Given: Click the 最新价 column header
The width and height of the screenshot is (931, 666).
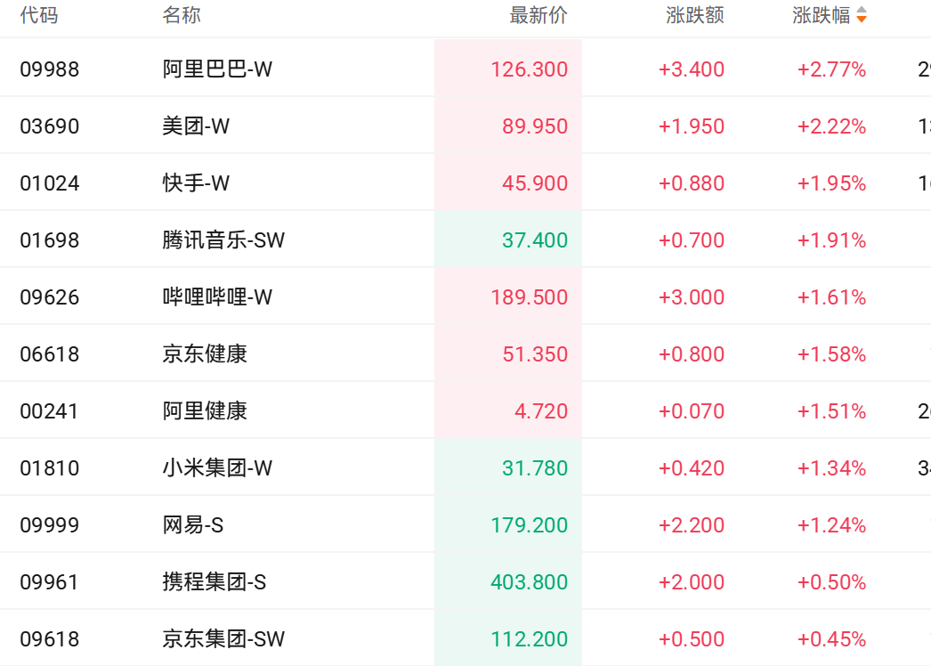Looking at the screenshot, I should click(538, 16).
